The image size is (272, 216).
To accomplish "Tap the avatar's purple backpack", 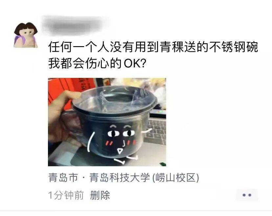I will coord(18,41).
